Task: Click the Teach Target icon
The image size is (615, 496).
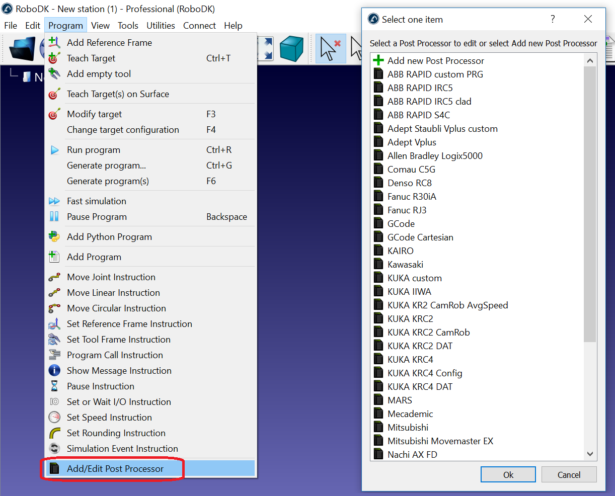Action: coord(54,58)
